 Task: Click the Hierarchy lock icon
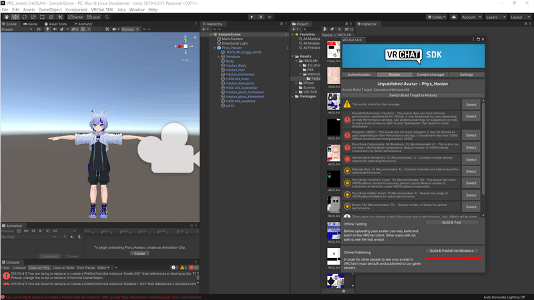pos(281,24)
